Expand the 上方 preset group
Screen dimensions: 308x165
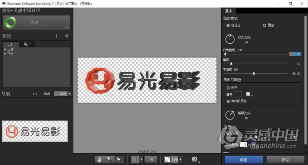[5, 49]
